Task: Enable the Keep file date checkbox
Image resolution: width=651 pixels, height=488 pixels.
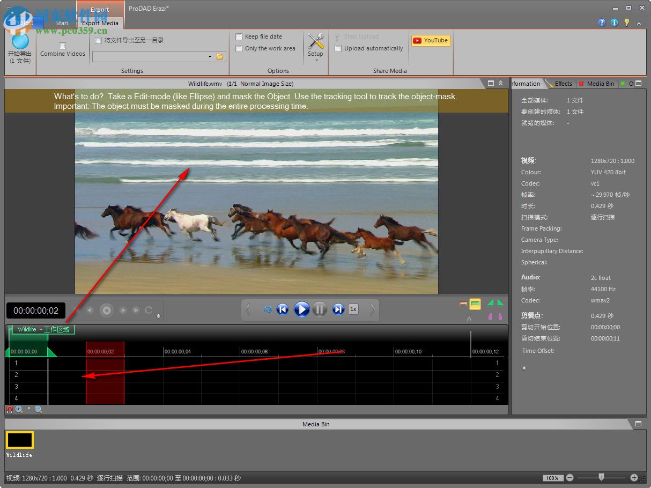Action: pos(239,36)
